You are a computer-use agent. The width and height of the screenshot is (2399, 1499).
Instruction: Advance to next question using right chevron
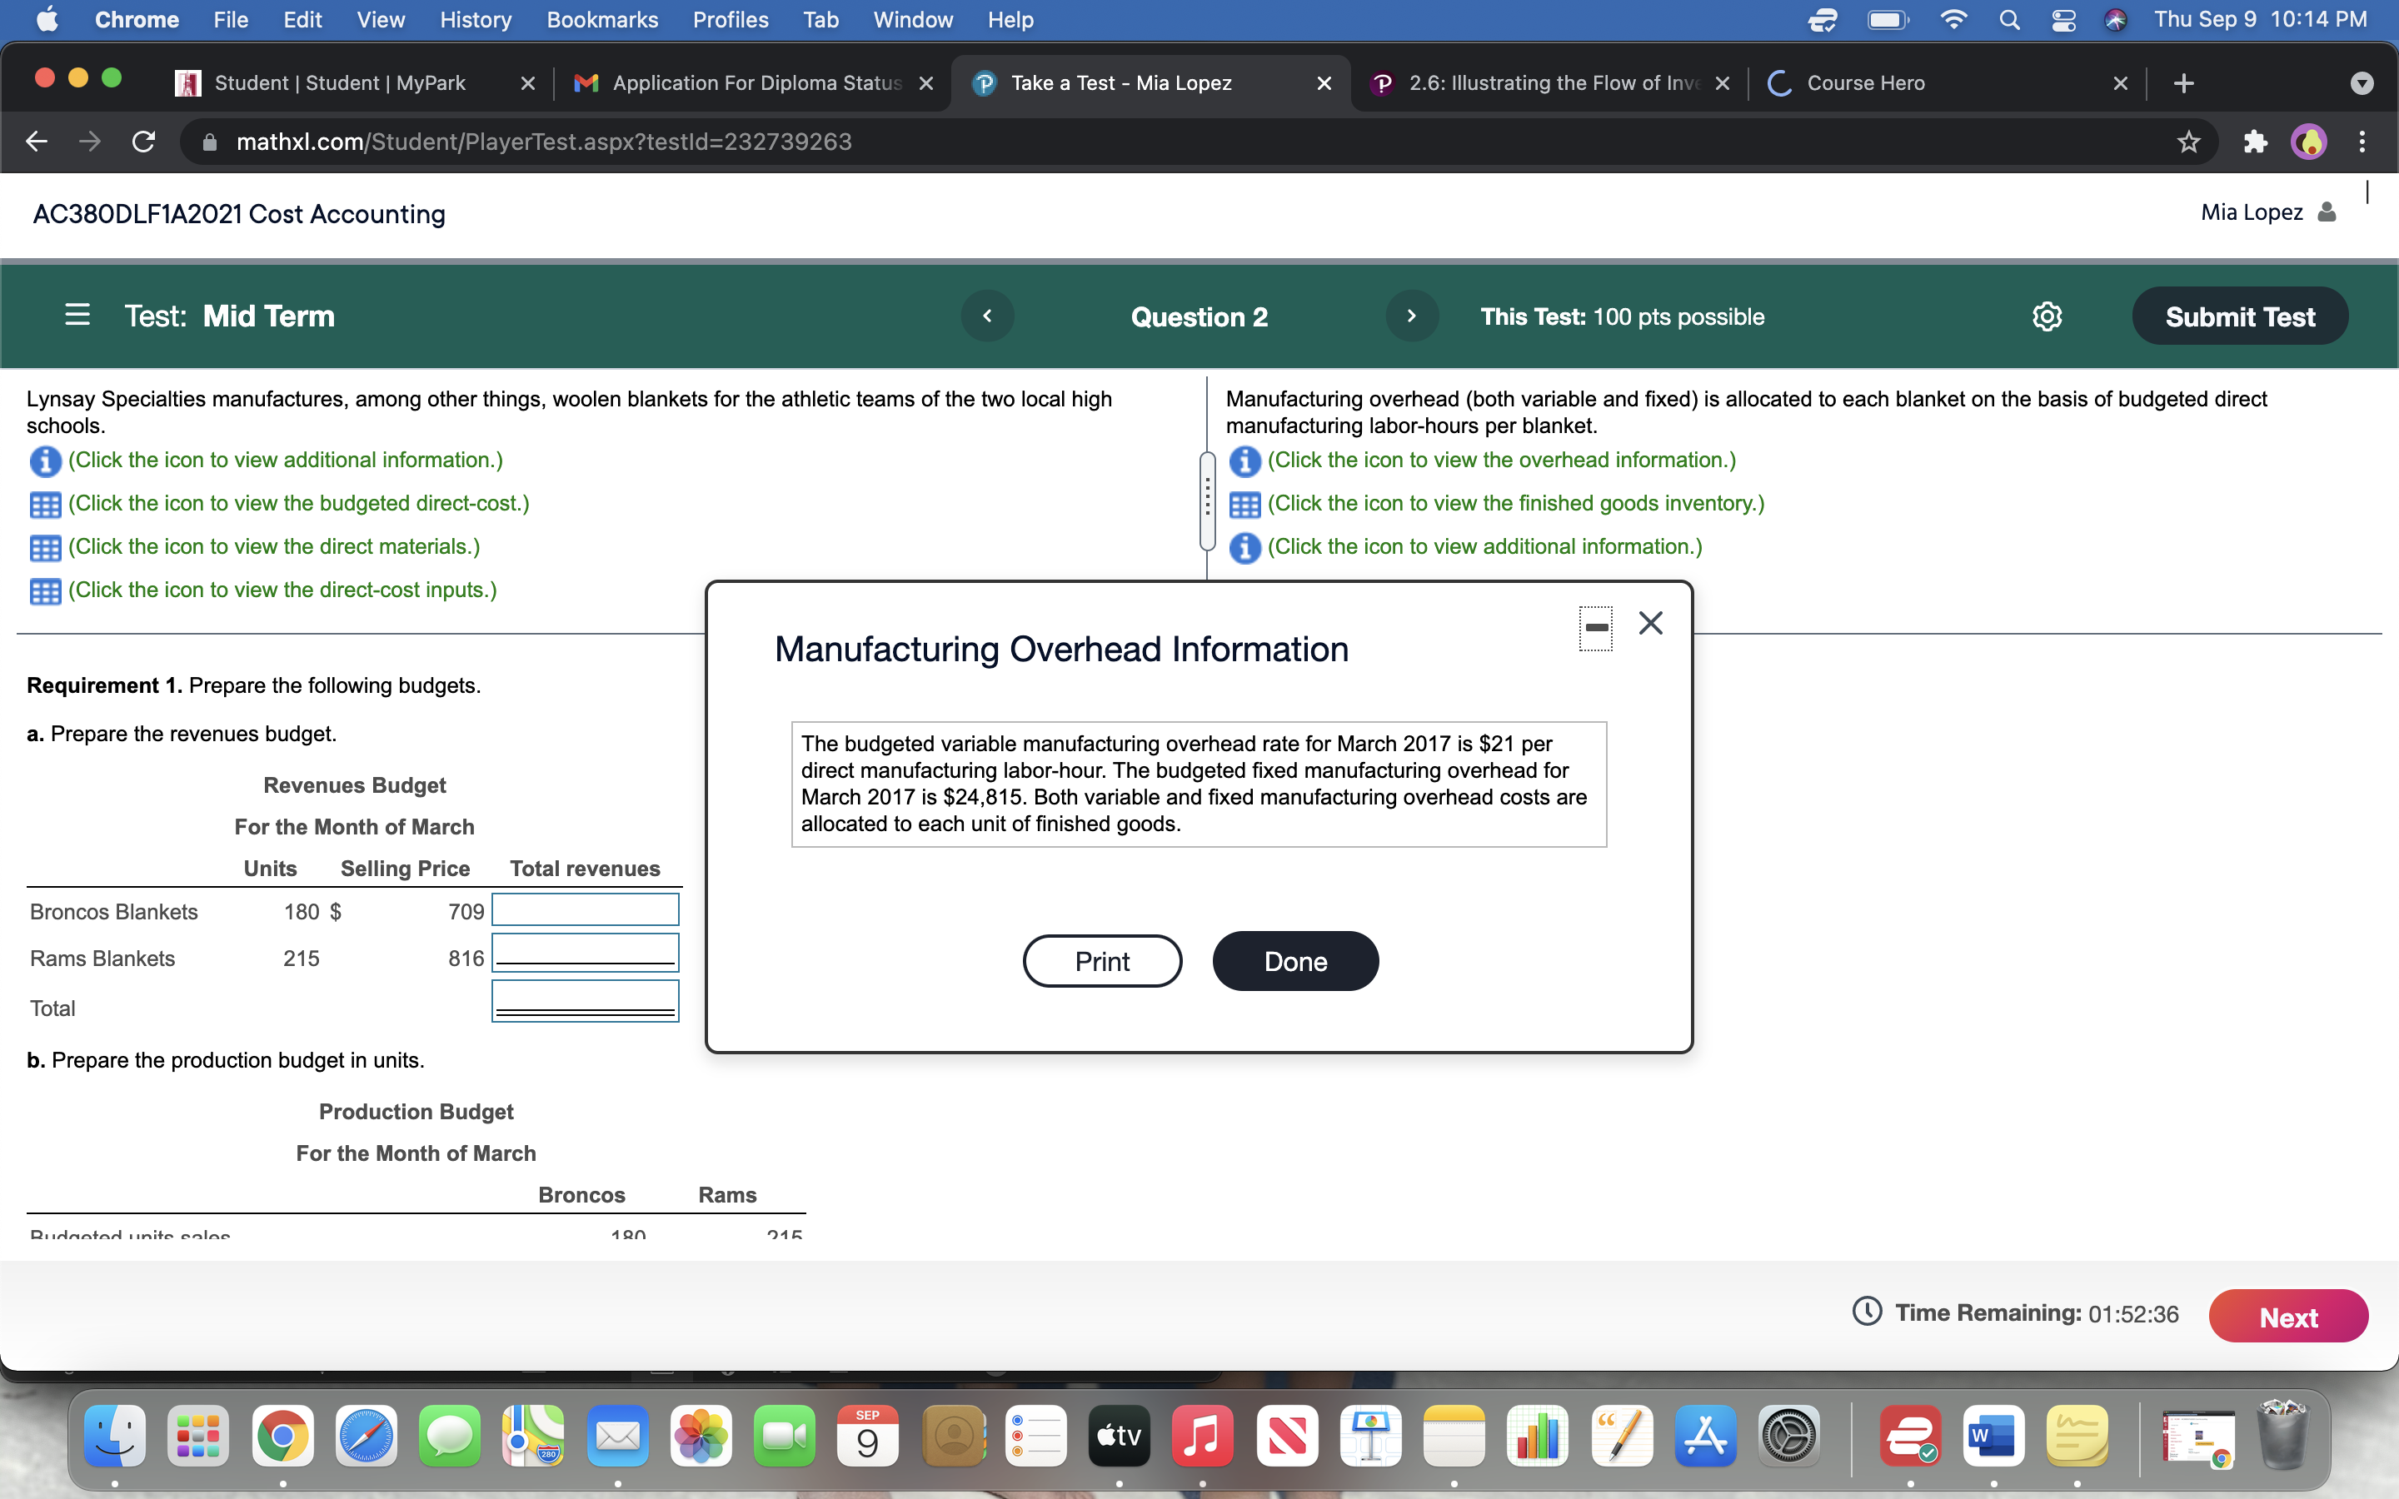click(x=1412, y=316)
